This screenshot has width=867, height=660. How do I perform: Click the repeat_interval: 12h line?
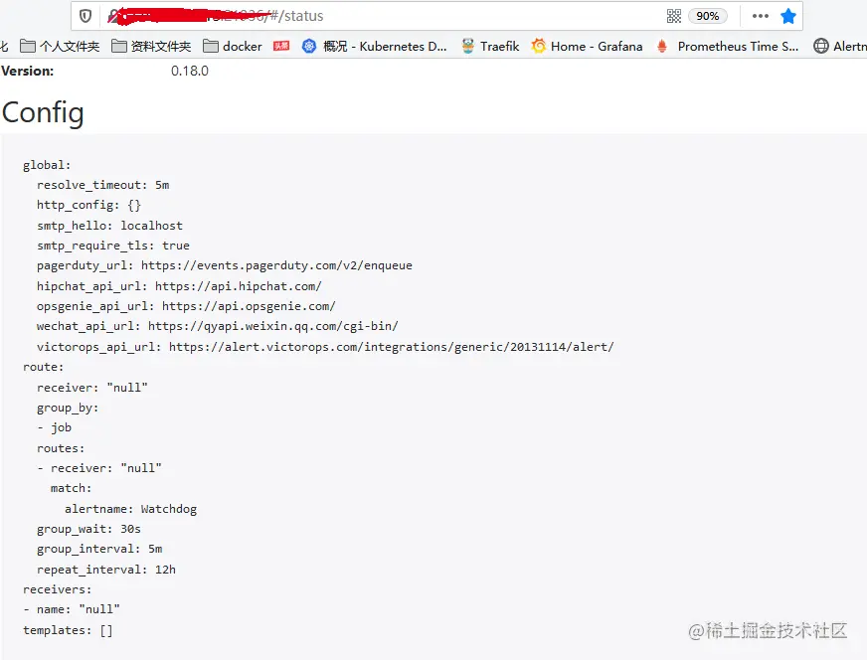coord(106,570)
